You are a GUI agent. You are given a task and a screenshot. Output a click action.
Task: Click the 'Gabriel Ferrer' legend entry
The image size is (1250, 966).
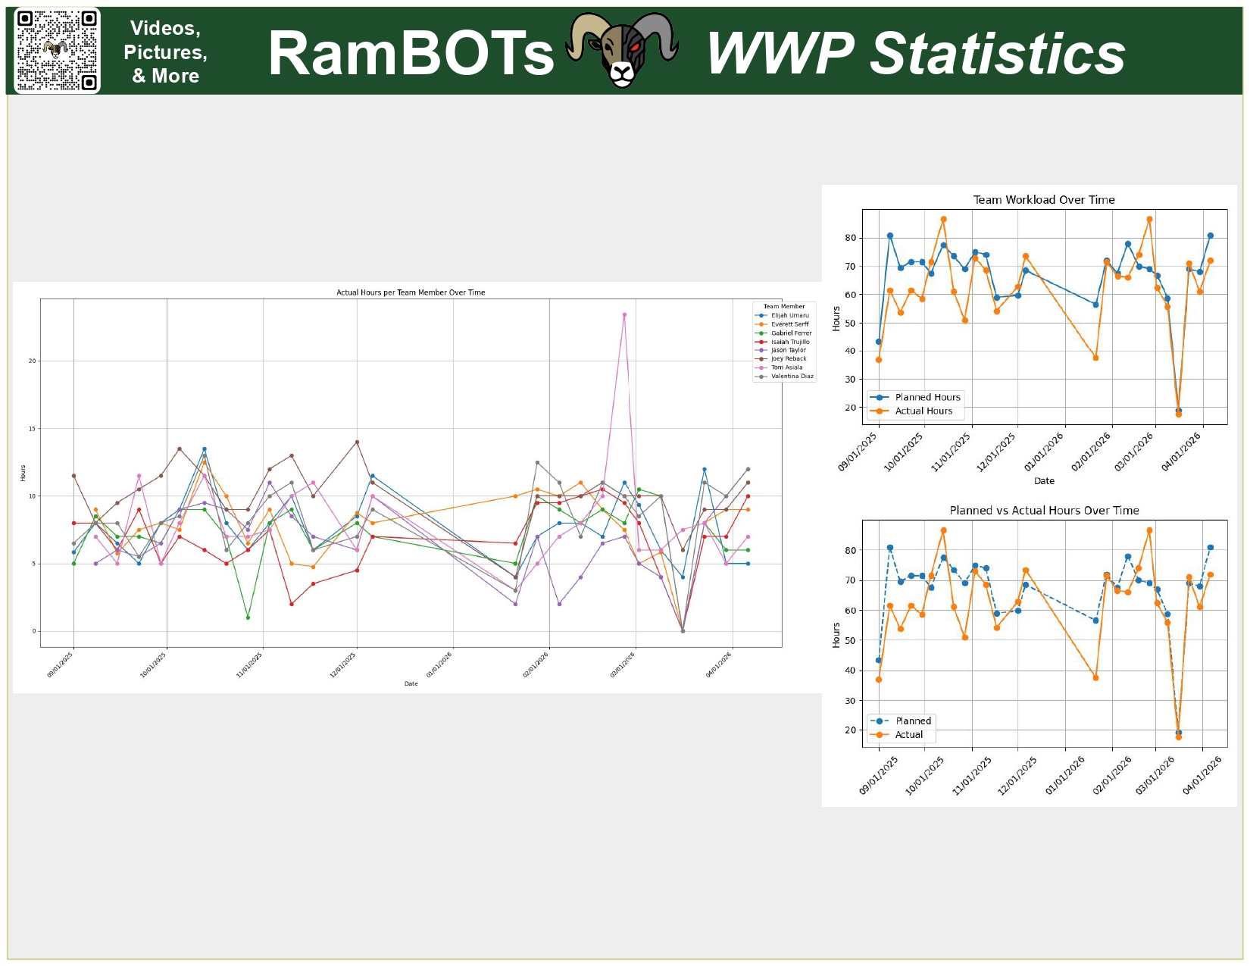coord(784,333)
